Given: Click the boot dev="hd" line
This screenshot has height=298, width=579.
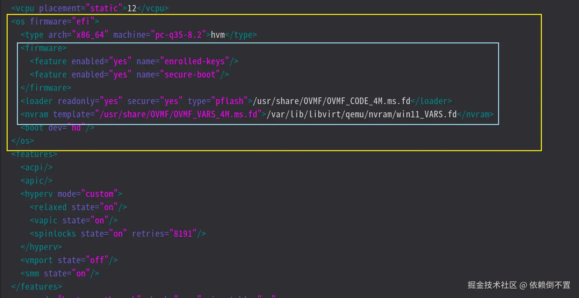Looking at the screenshot, I should click(x=57, y=128).
